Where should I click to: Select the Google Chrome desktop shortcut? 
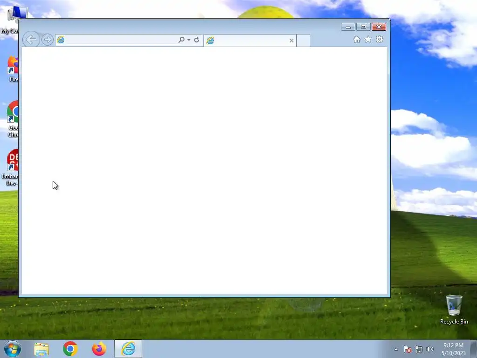click(13, 119)
